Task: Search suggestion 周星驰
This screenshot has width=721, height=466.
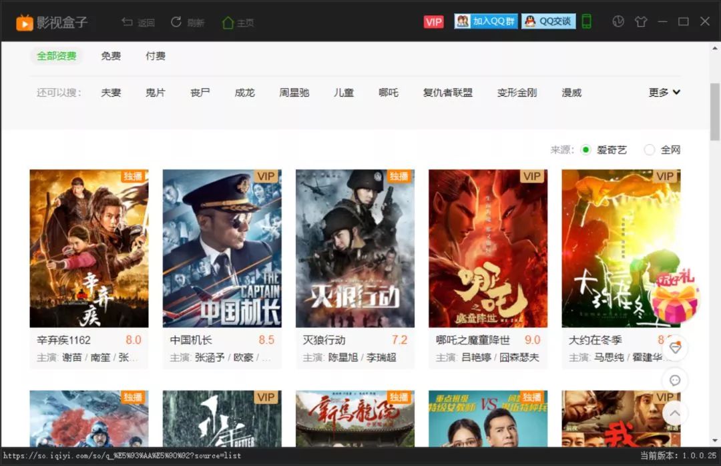Action: coord(294,93)
